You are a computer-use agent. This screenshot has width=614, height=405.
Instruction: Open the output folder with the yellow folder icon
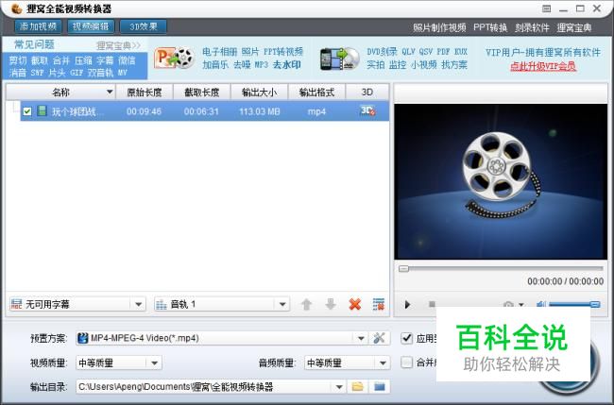(357, 387)
